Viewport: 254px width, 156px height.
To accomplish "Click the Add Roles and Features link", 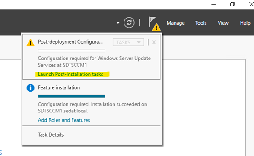I will pyautogui.click(x=64, y=120).
